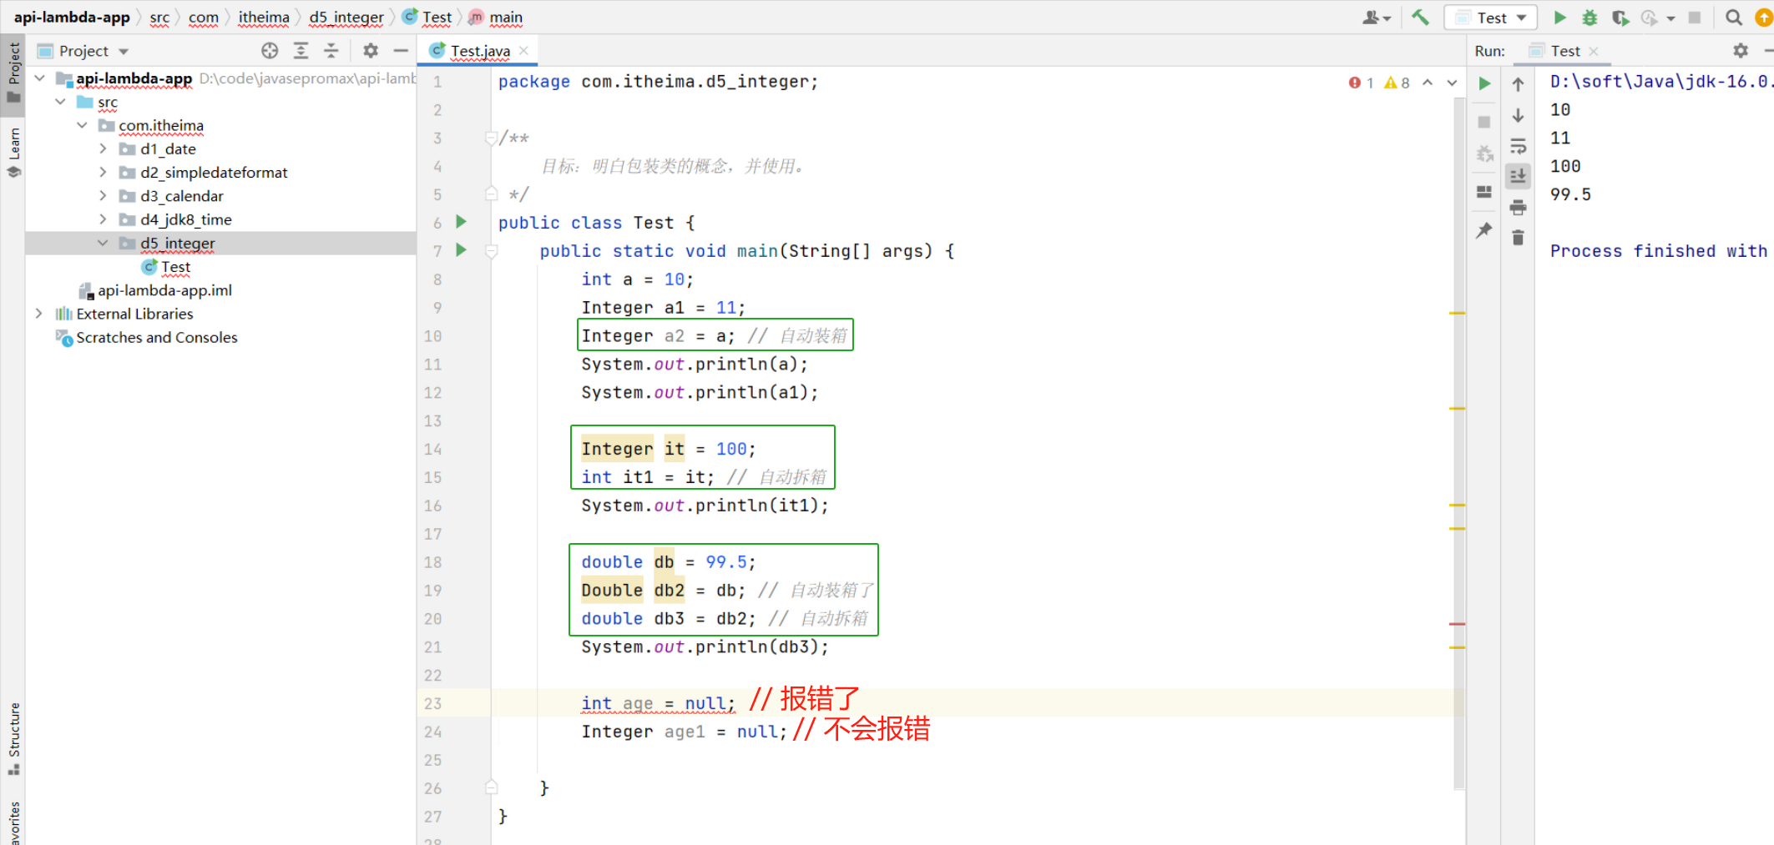Screen dimensions: 1774x845
Task: Run class Test from line 6 gutter
Action: [x=461, y=222]
